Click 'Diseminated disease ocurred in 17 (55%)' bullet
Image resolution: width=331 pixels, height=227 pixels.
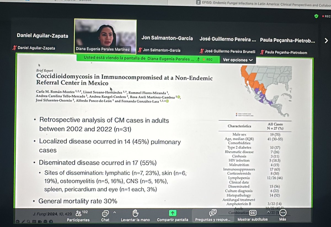98,163
